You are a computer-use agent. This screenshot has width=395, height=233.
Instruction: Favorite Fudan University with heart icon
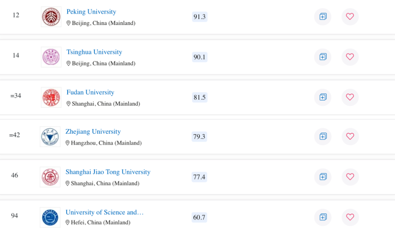tap(350, 97)
